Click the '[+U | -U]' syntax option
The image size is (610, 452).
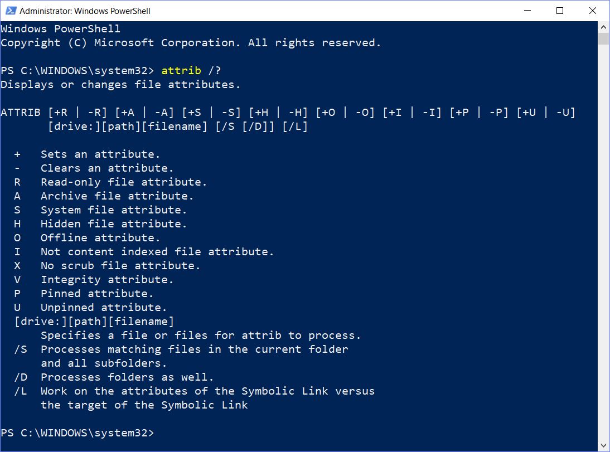coord(546,113)
